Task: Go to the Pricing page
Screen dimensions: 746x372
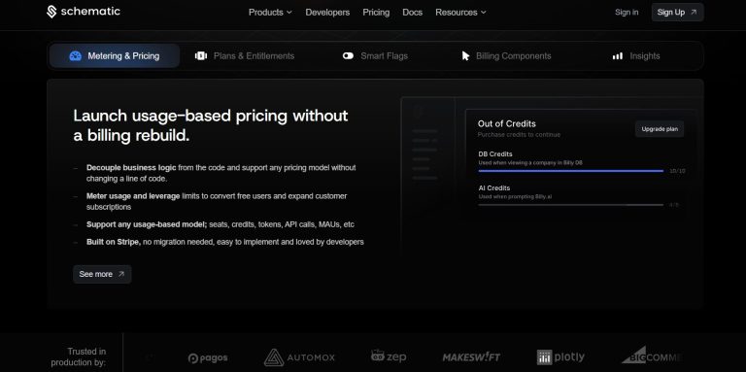Action: [x=376, y=13]
